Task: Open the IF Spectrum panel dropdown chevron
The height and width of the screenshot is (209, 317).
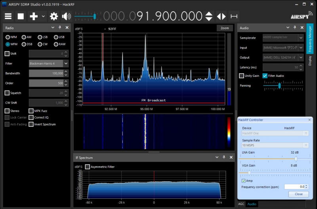Action: pyautogui.click(x=217, y=157)
